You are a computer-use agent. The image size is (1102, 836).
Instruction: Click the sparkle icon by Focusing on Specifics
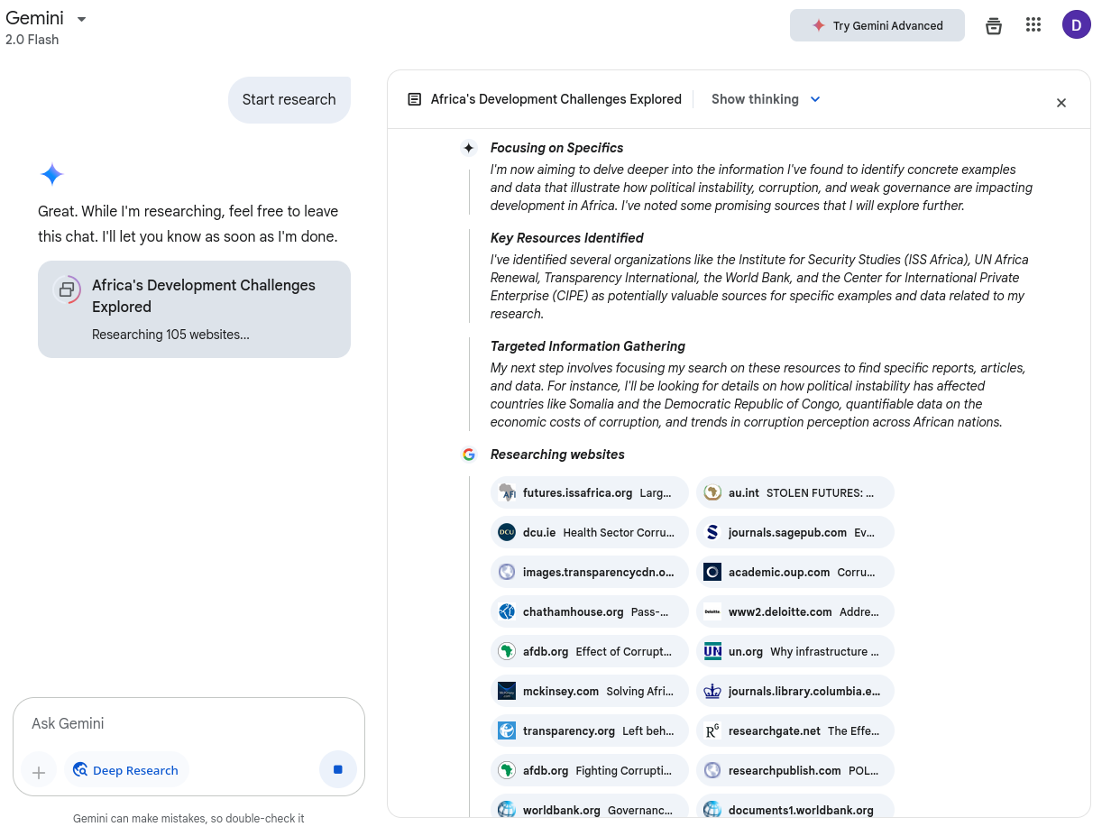(x=469, y=148)
